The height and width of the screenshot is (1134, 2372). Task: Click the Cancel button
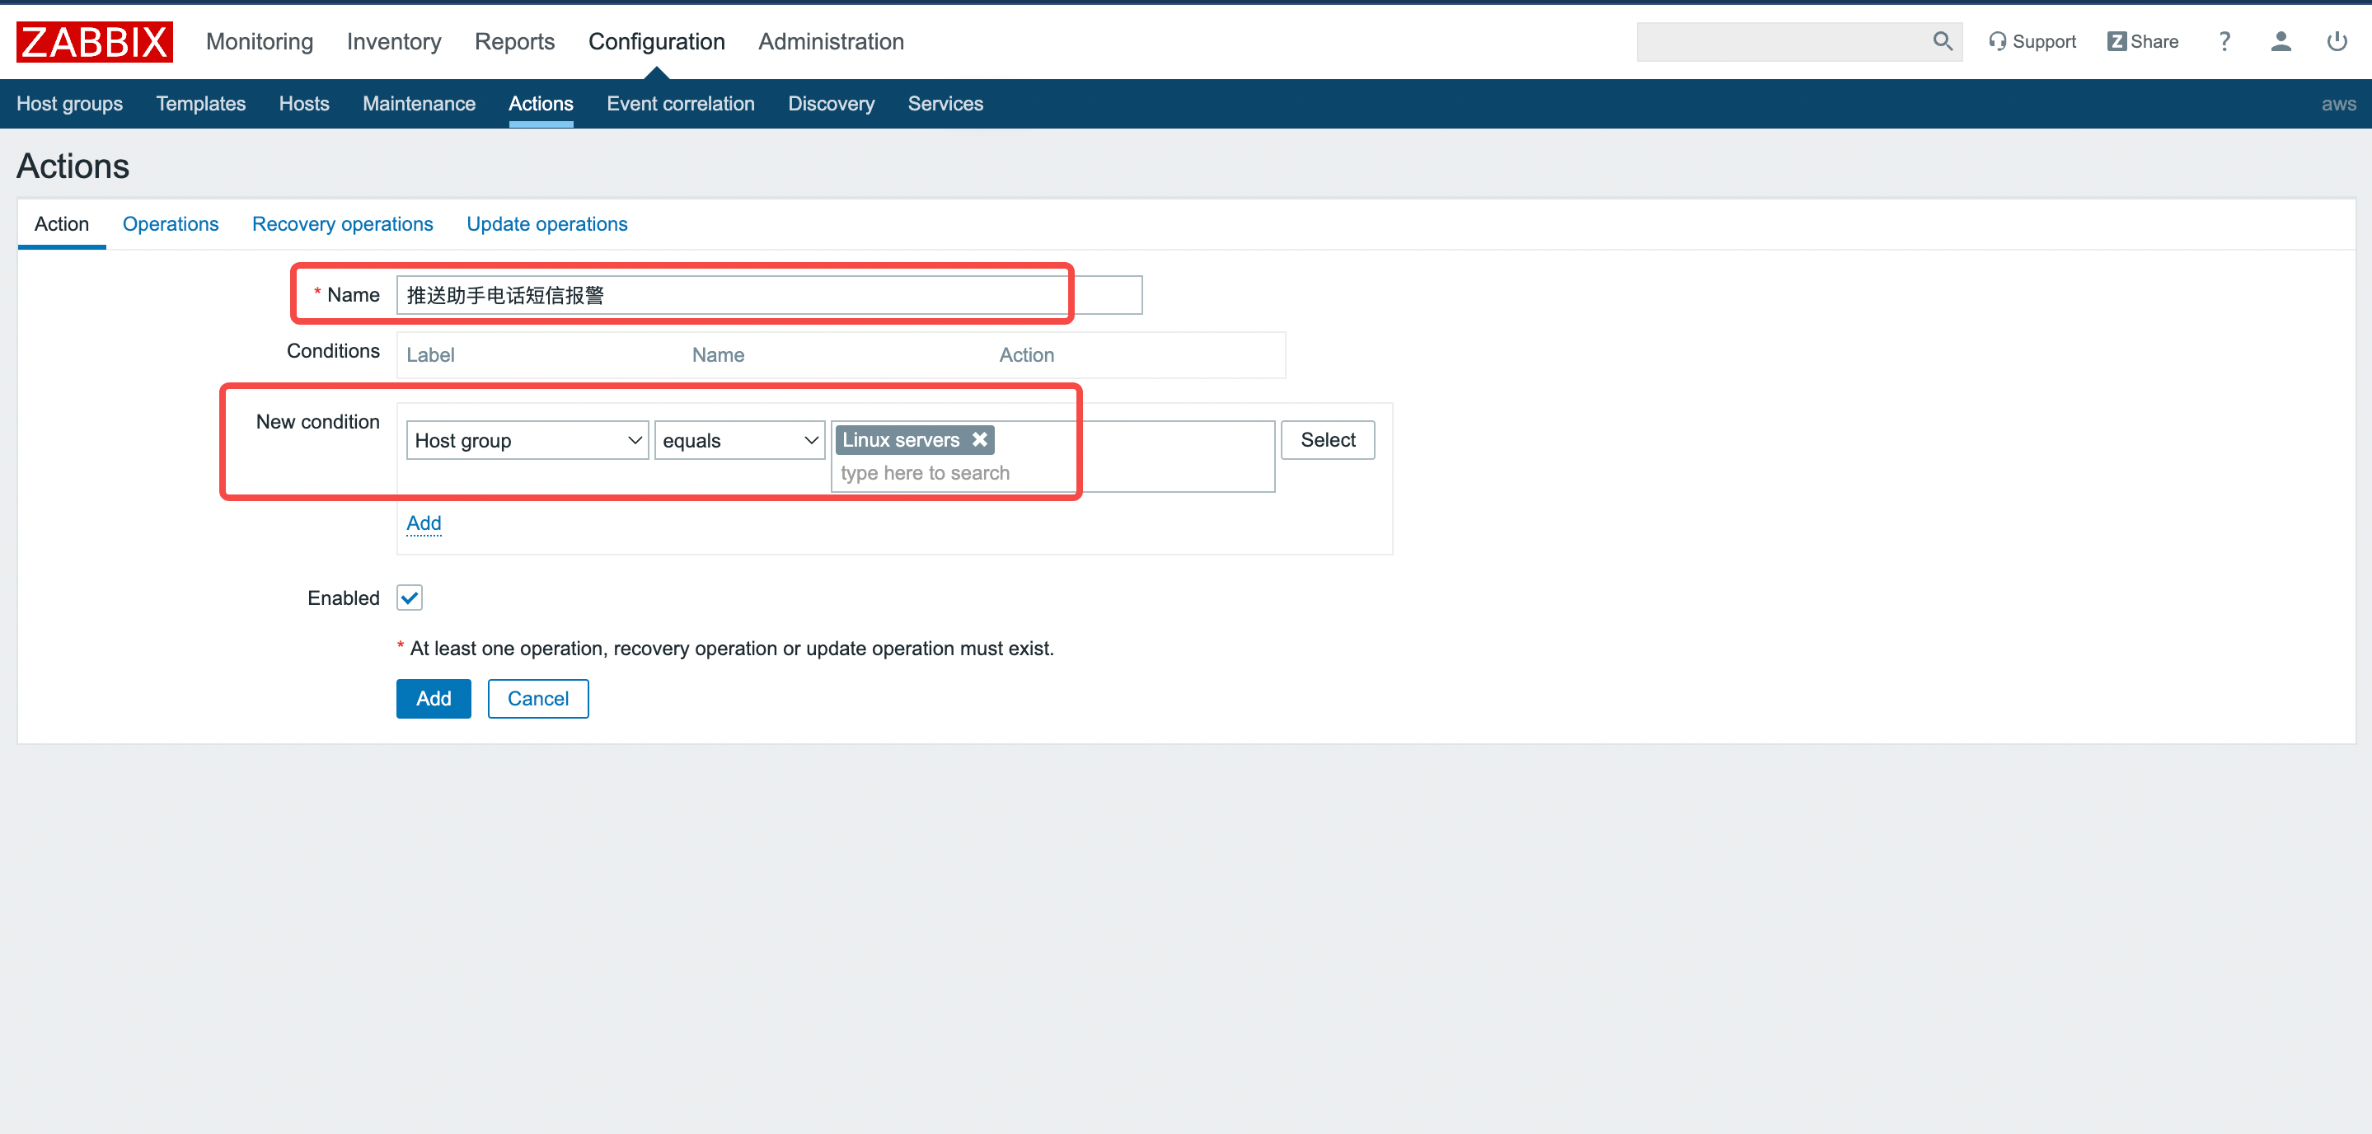(537, 700)
